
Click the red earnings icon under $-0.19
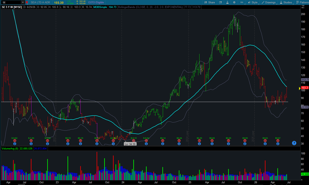134,141
